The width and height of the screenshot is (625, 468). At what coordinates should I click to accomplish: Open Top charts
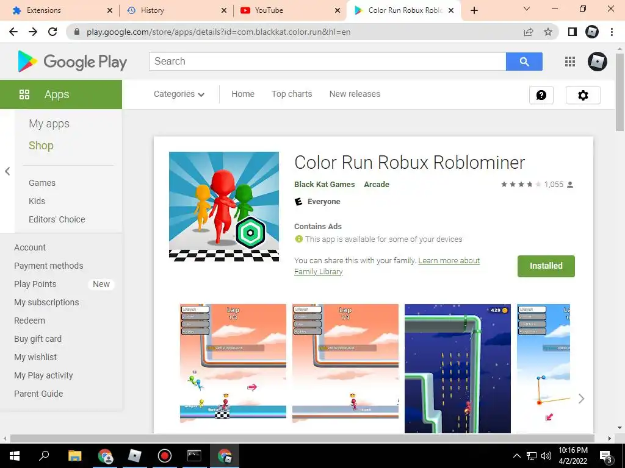point(292,94)
